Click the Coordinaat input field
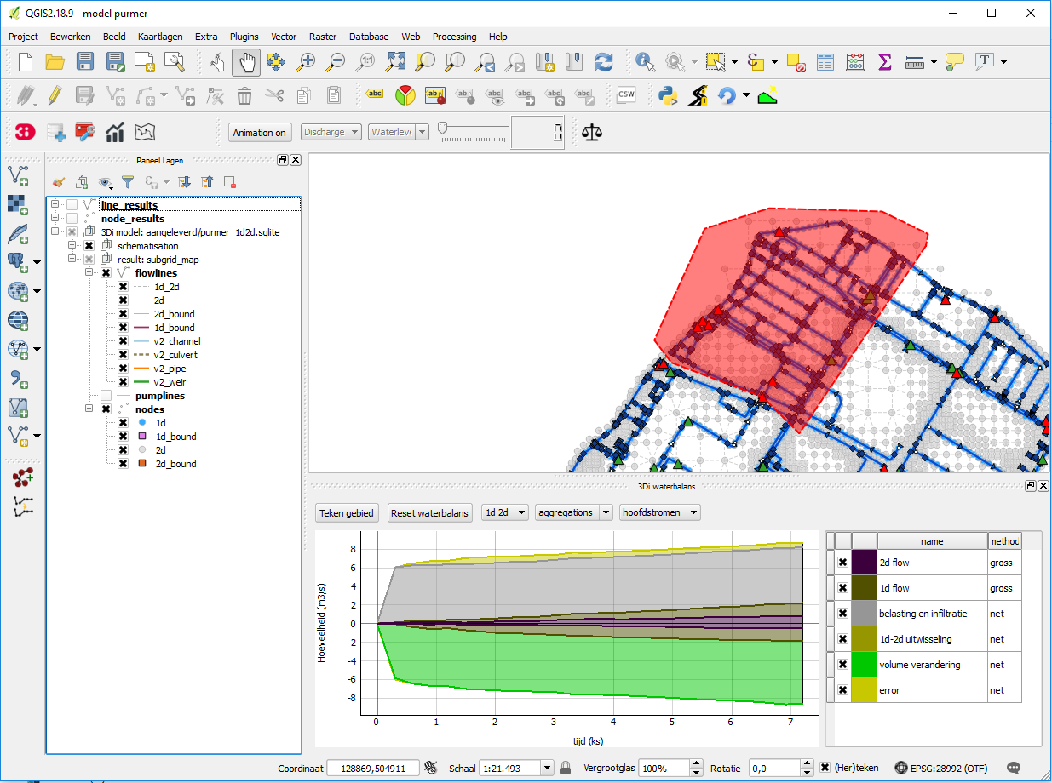This screenshot has height=783, width=1052. (x=373, y=768)
